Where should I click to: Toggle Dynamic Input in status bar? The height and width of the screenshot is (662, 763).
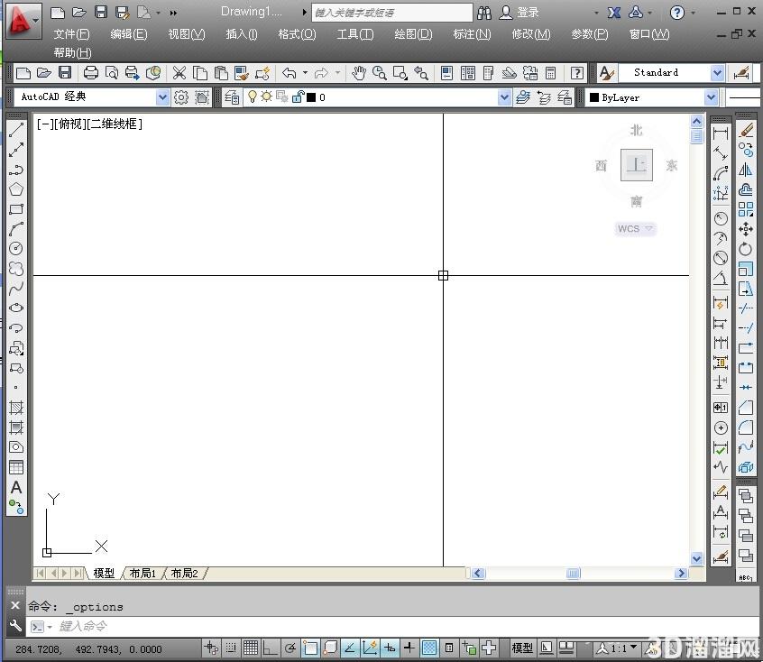pyautogui.click(x=390, y=648)
